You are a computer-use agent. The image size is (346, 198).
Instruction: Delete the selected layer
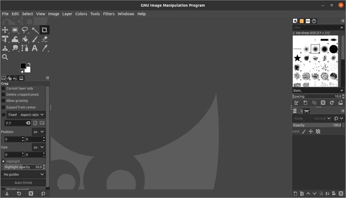point(340,193)
